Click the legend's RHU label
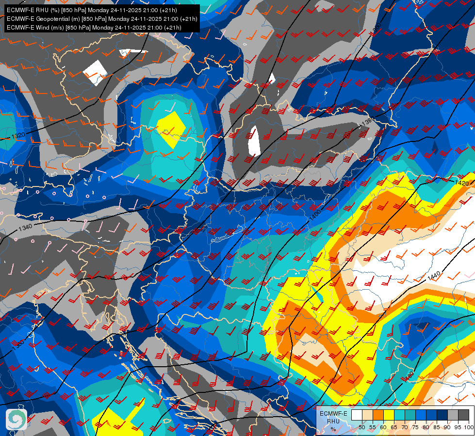475x436 pixels. coord(333,421)
